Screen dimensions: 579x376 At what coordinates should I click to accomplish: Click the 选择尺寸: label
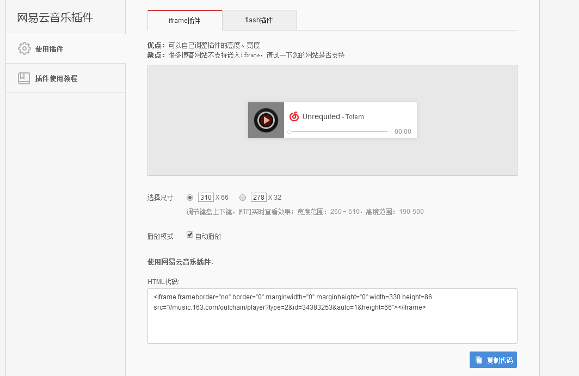click(x=162, y=198)
